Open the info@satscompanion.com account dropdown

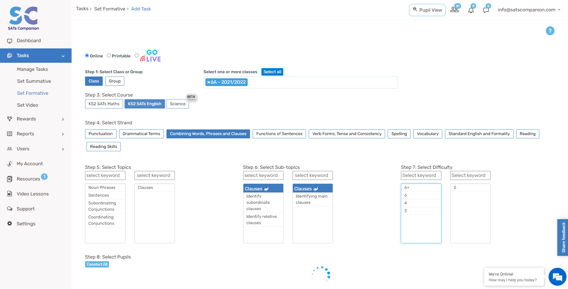tap(529, 10)
